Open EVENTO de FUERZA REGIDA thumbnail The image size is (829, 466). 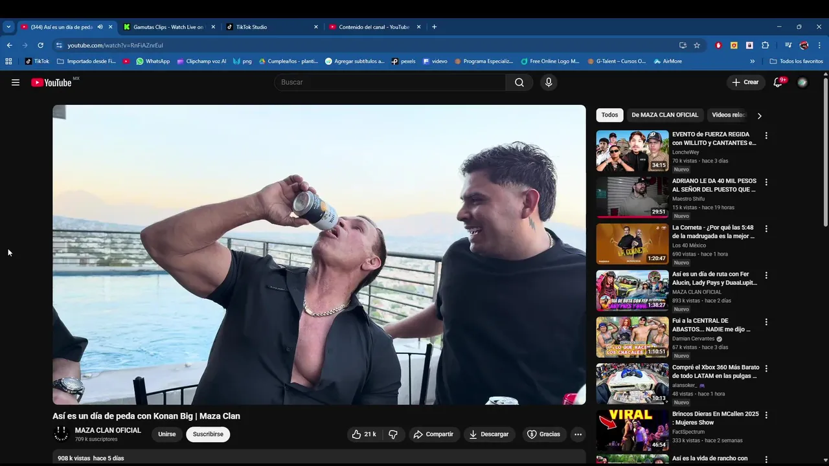pyautogui.click(x=632, y=151)
